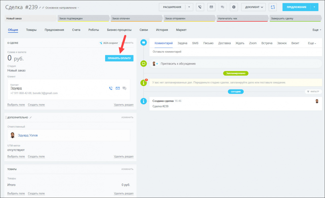
Task: Email contact Эдуард via envelope icon
Action: 118,88
